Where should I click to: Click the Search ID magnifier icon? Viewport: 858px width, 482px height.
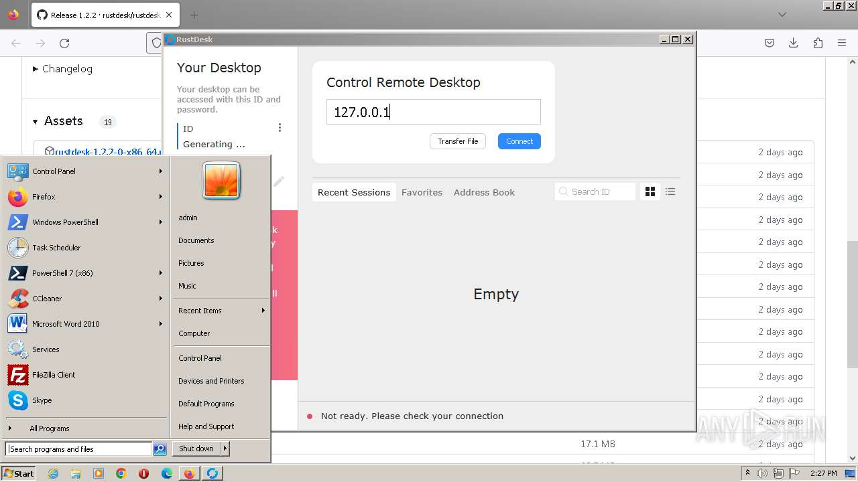(563, 192)
